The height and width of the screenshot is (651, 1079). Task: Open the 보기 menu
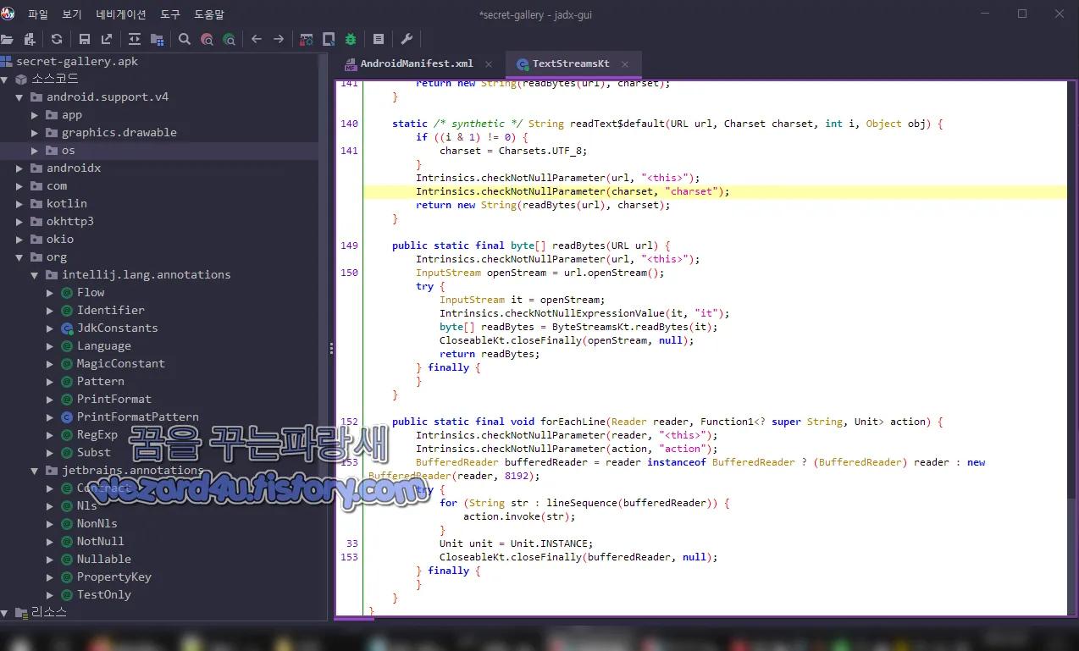[72, 14]
